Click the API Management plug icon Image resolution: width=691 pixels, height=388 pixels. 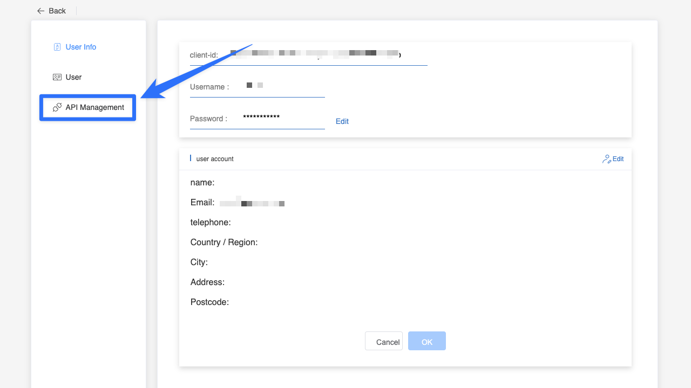point(57,107)
